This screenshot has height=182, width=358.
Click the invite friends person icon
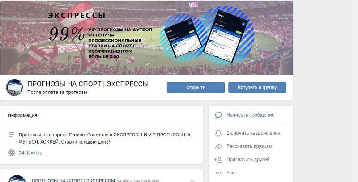tap(218, 160)
